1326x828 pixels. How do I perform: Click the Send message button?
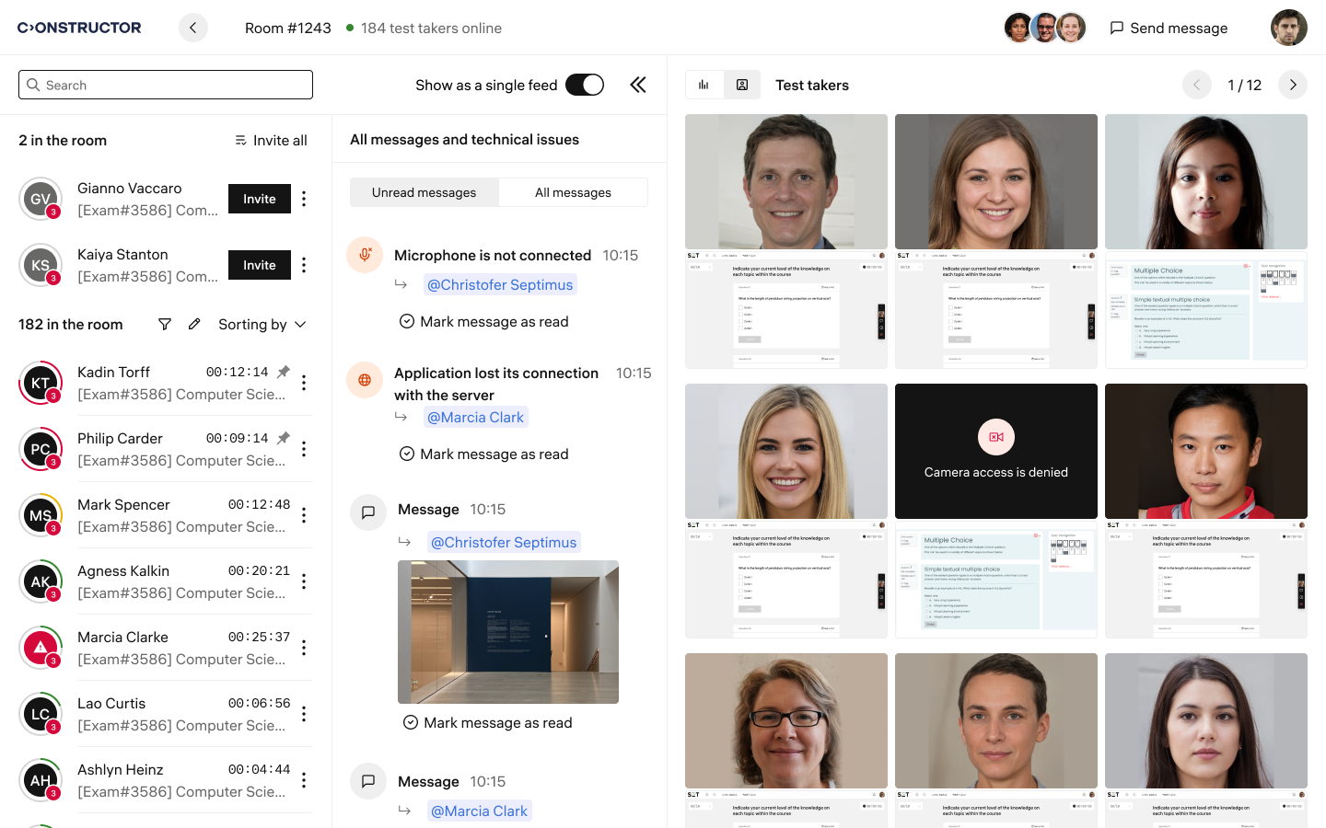point(1169,28)
